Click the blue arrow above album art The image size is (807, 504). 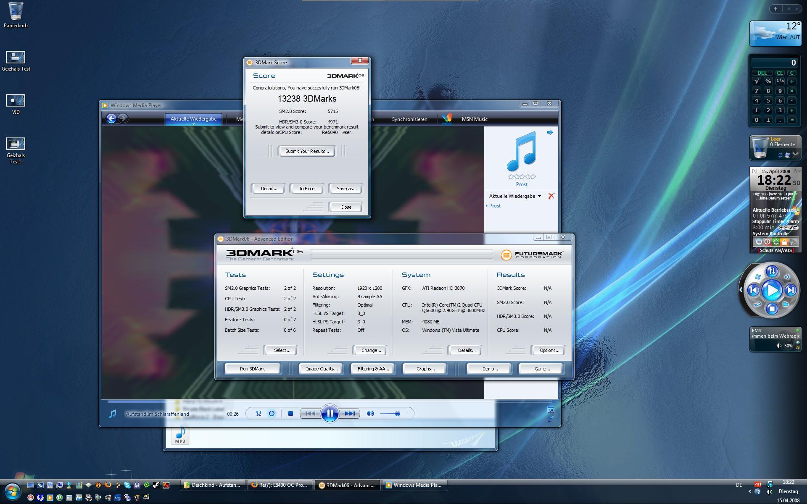[550, 132]
